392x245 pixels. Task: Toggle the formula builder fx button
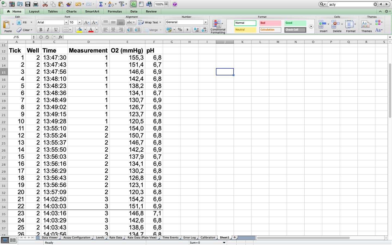pyautogui.click(x=133, y=4)
